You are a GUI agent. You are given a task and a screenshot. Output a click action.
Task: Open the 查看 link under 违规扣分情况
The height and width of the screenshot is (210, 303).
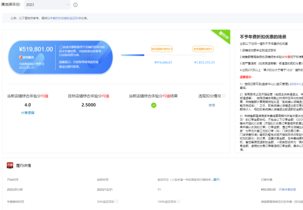tap(212, 106)
